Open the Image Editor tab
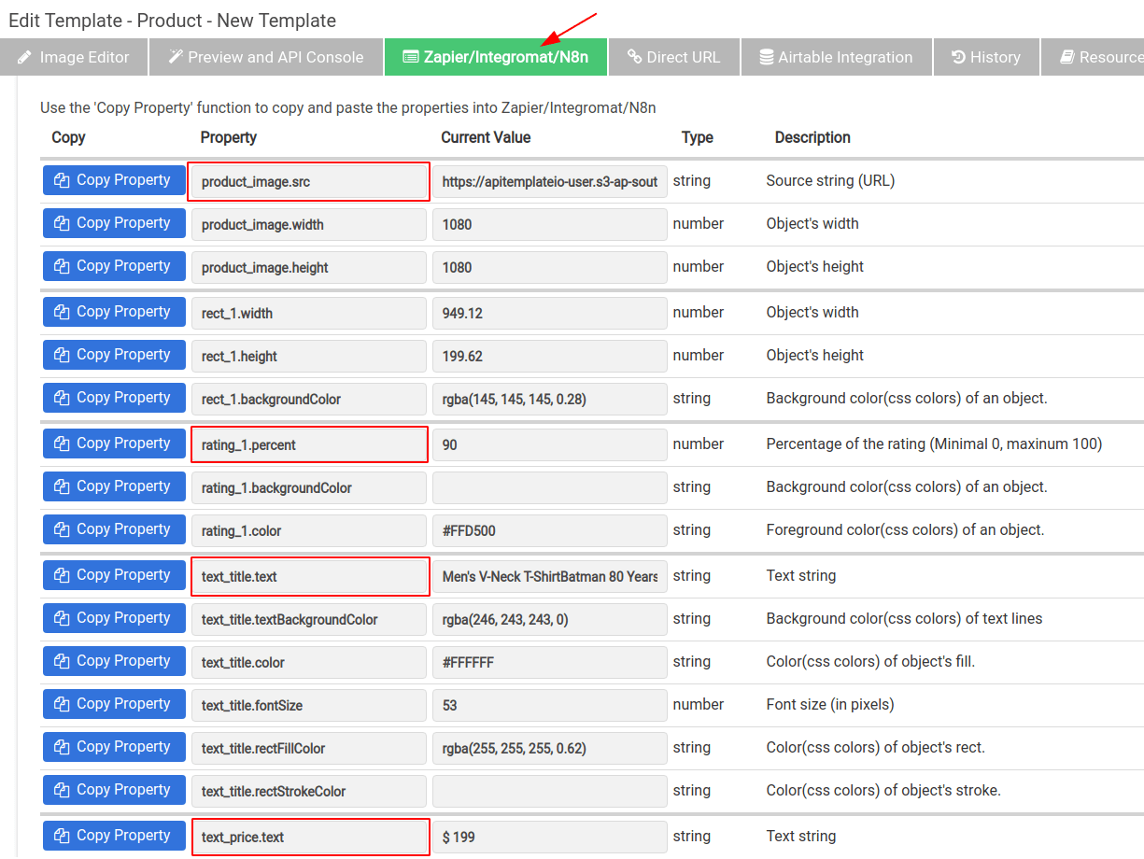 pyautogui.click(x=74, y=57)
